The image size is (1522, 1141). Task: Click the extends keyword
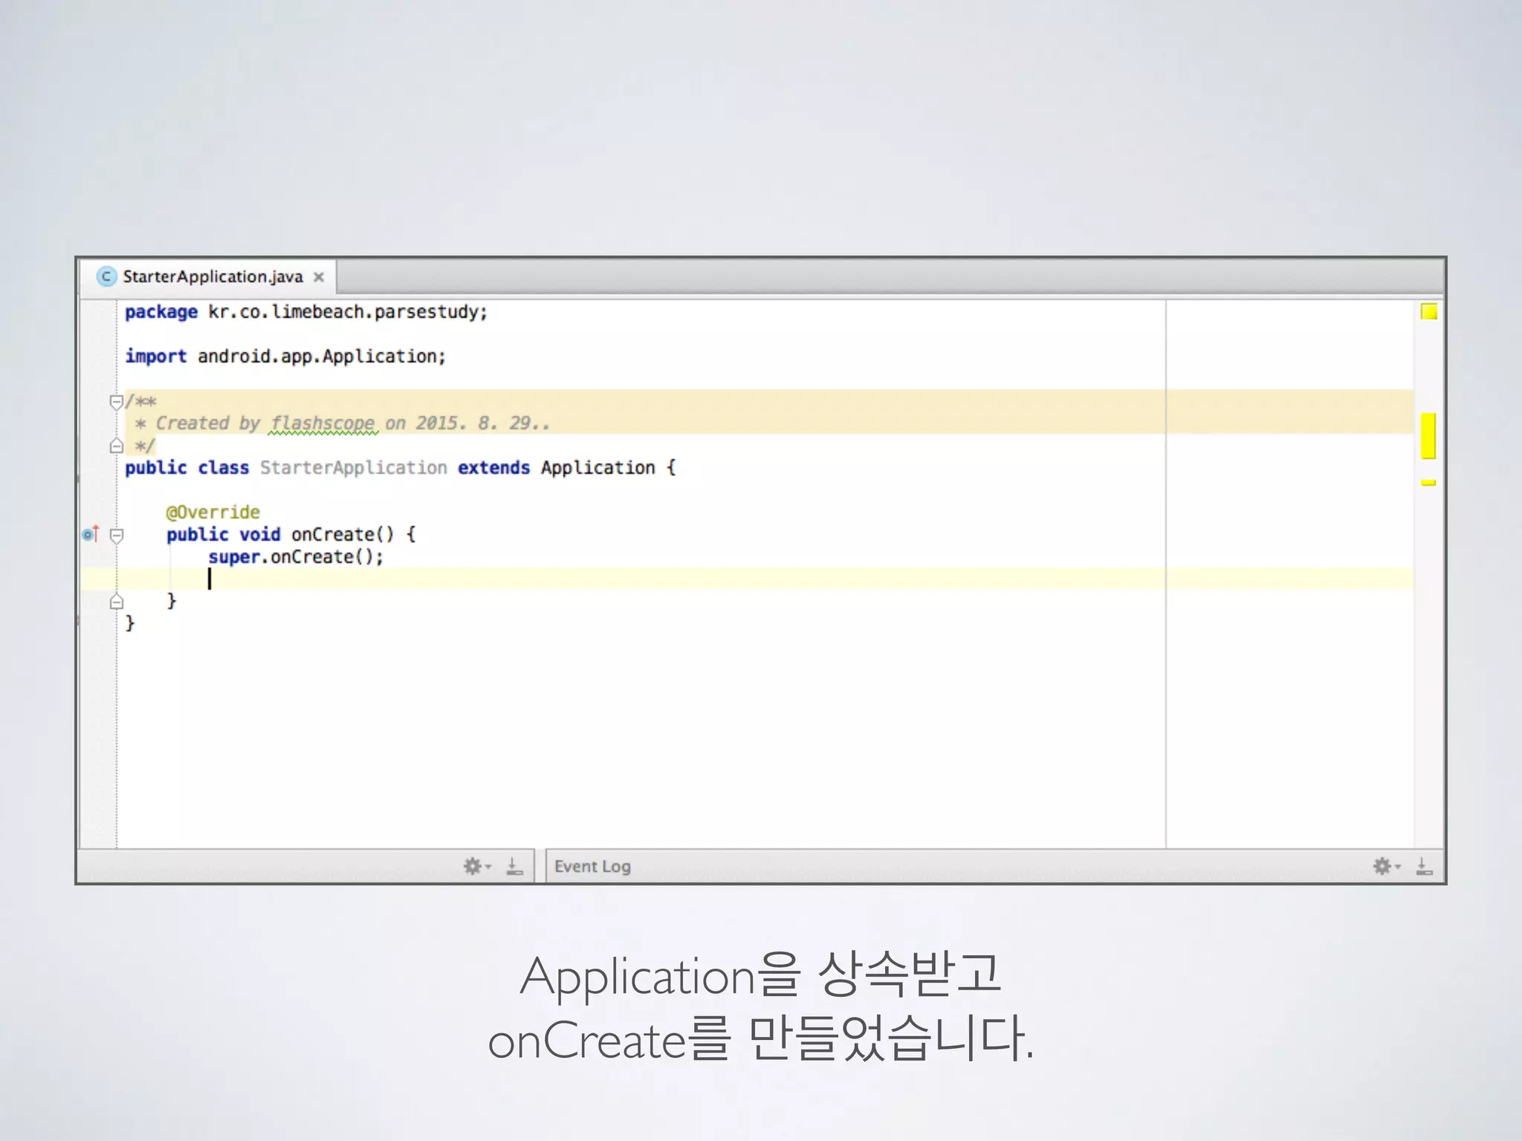pos(493,468)
